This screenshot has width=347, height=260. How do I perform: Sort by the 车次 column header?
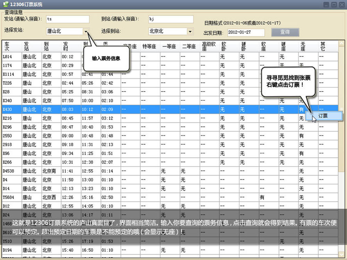click(x=12, y=46)
